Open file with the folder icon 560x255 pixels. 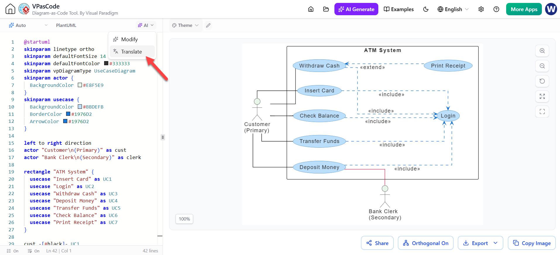(x=326, y=9)
